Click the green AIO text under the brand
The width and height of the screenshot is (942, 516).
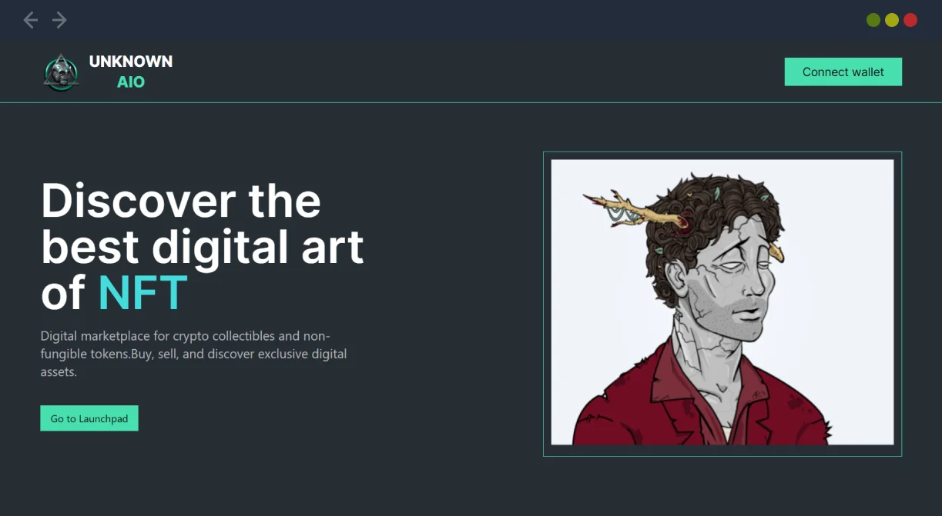(131, 82)
